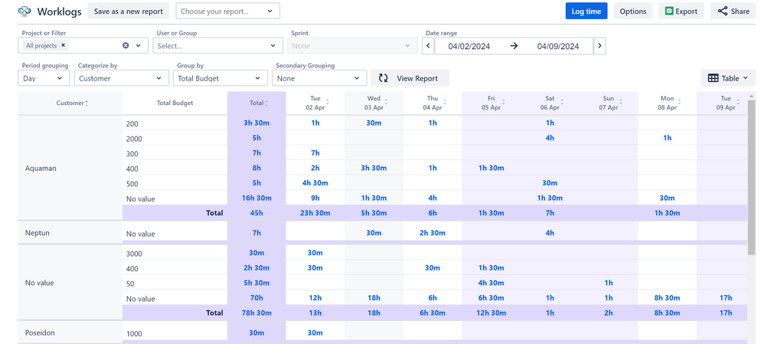Image resolution: width=765 pixels, height=344 pixels.
Task: Click the 16h 30m total cell
Action: pos(257,198)
